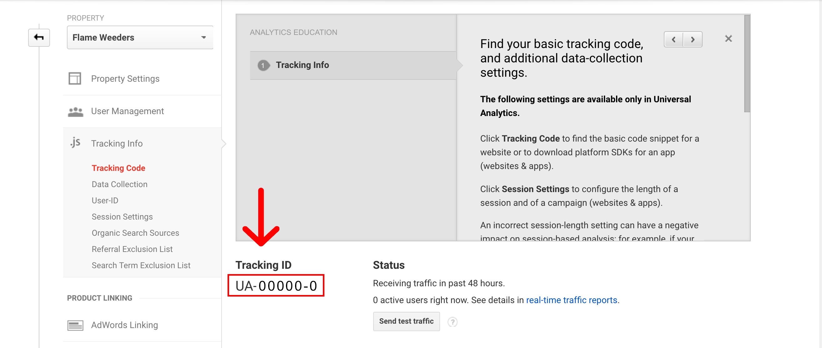
Task: Open Referral Exclusion List
Action: (132, 249)
